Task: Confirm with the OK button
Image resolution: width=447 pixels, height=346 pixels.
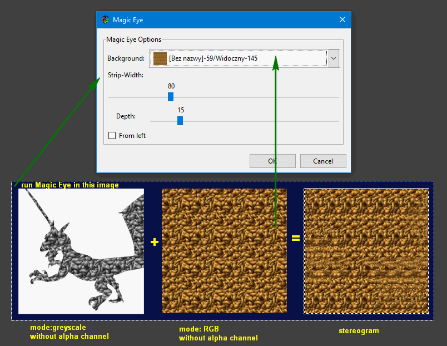Action: point(272,161)
